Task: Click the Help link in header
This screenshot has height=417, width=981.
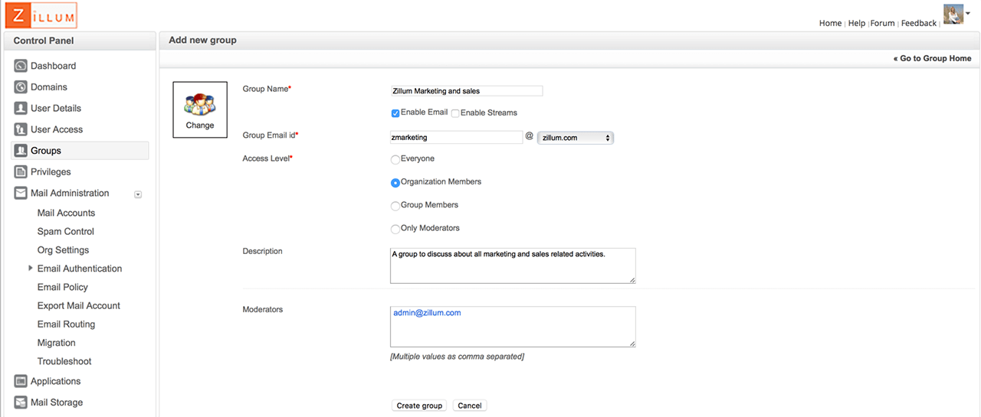Action: [x=856, y=23]
